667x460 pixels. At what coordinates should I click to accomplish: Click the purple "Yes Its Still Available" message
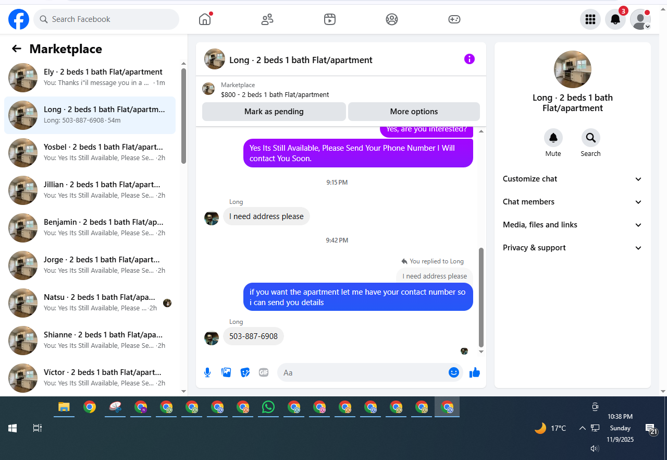point(358,153)
